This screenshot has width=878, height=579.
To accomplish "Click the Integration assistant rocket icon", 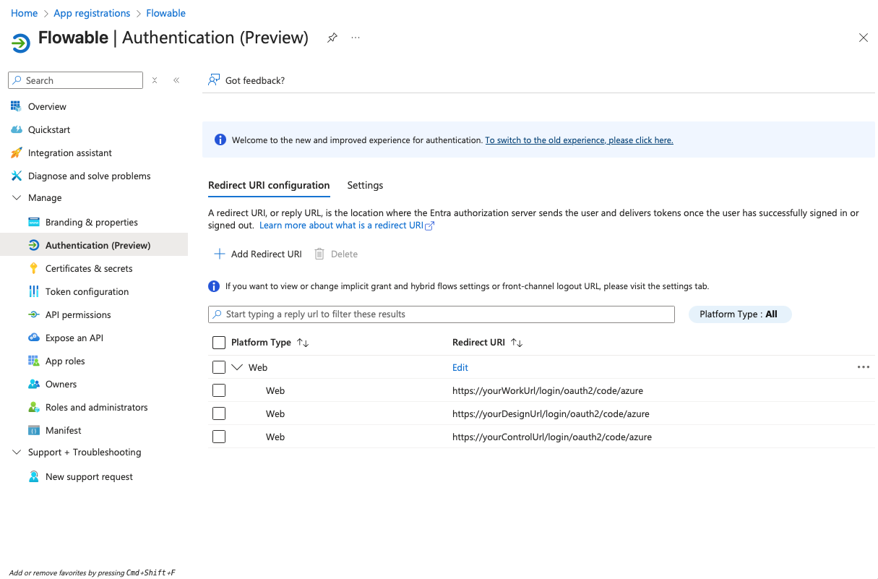I will (x=16, y=153).
